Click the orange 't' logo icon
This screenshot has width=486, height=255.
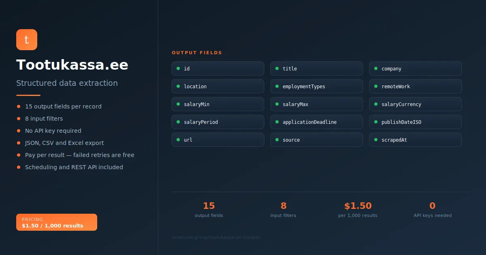[x=27, y=40]
